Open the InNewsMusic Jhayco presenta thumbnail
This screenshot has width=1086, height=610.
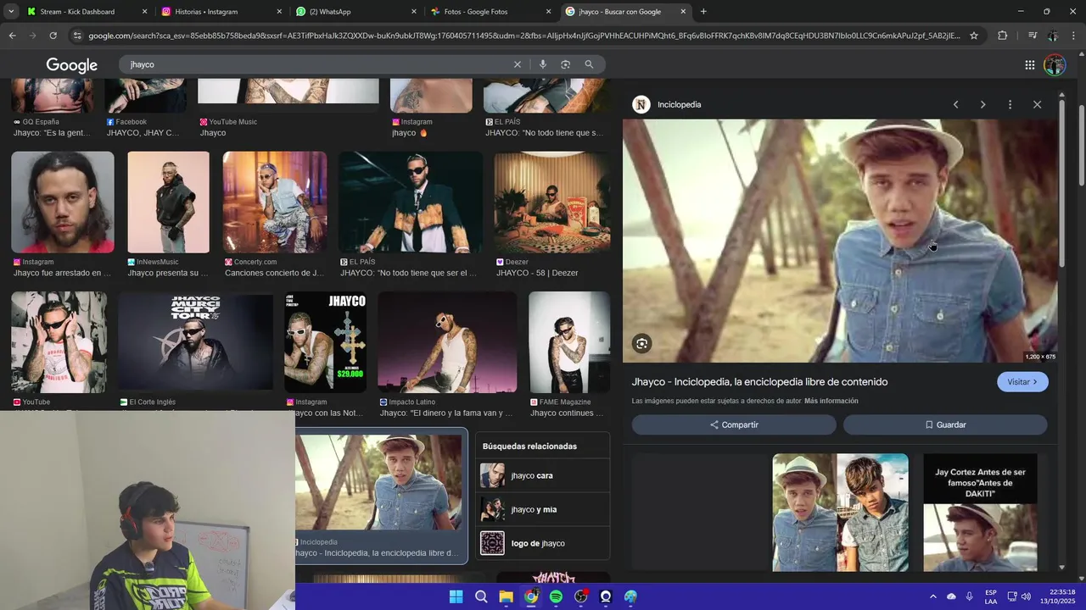pos(168,202)
